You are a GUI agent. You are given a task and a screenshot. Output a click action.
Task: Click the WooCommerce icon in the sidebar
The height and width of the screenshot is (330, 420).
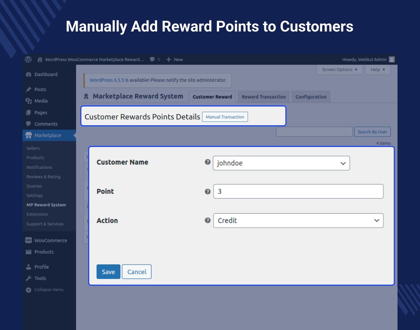pyautogui.click(x=28, y=240)
